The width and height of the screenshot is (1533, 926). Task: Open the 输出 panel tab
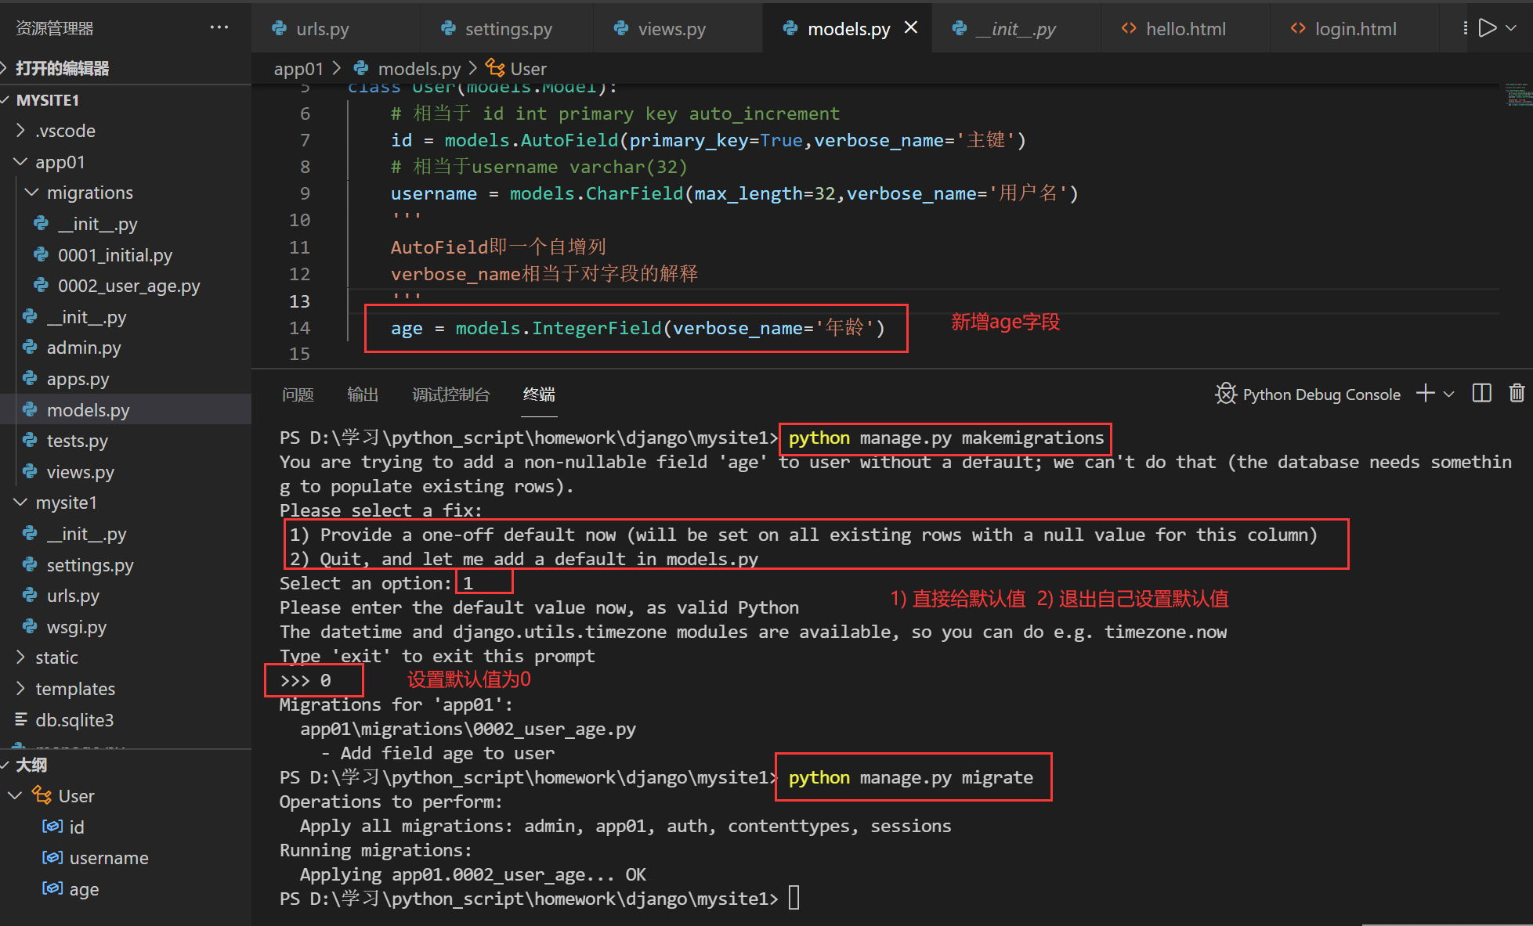point(363,395)
